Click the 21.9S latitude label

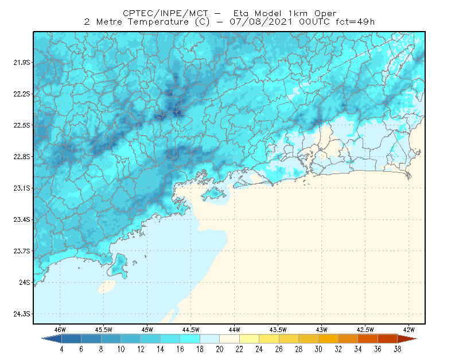pyautogui.click(x=22, y=63)
